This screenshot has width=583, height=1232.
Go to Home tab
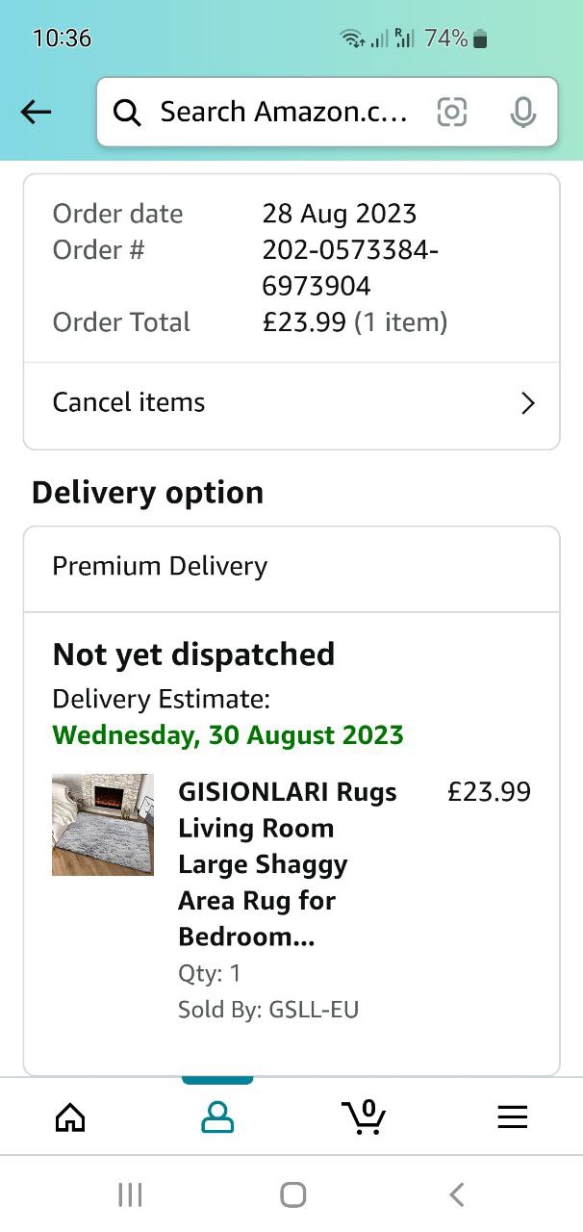point(70,1116)
